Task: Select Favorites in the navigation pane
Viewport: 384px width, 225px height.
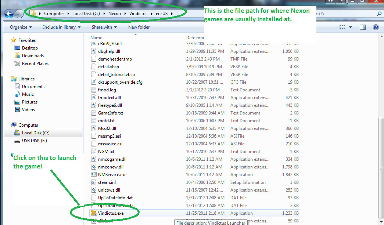Action: [x=27, y=40]
